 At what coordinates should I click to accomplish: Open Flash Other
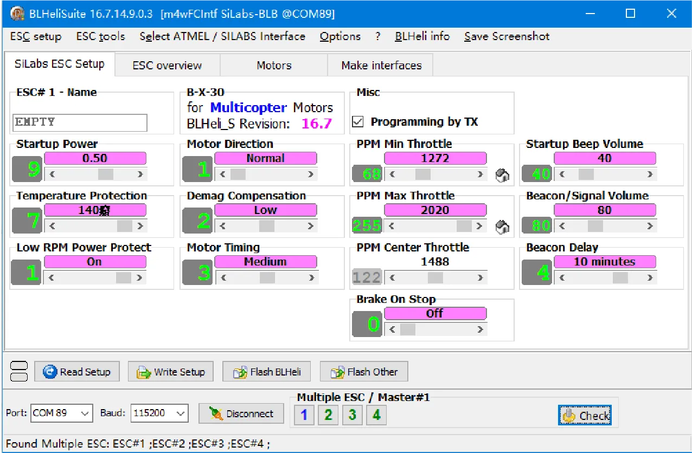click(x=363, y=371)
